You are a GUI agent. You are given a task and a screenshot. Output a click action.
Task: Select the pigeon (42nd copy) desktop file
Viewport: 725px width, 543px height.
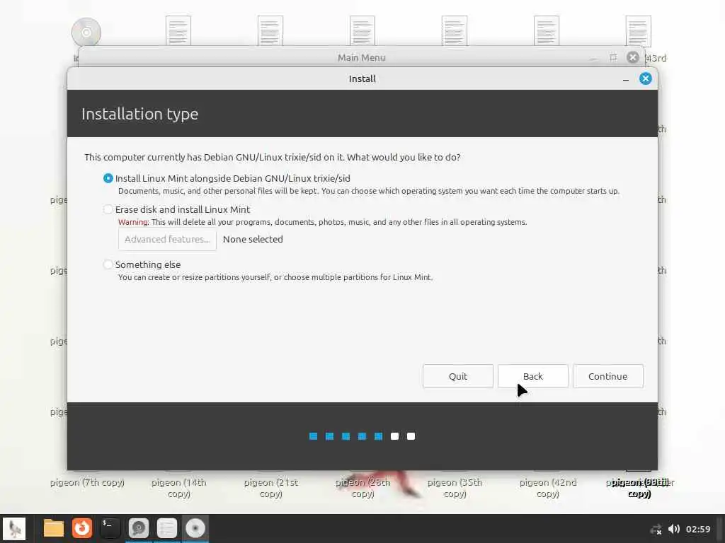[x=547, y=488]
